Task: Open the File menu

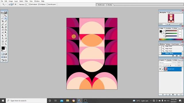Action: (2, 1)
